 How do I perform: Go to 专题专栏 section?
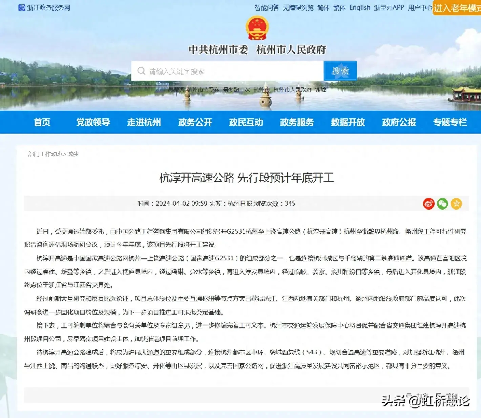(x=450, y=122)
